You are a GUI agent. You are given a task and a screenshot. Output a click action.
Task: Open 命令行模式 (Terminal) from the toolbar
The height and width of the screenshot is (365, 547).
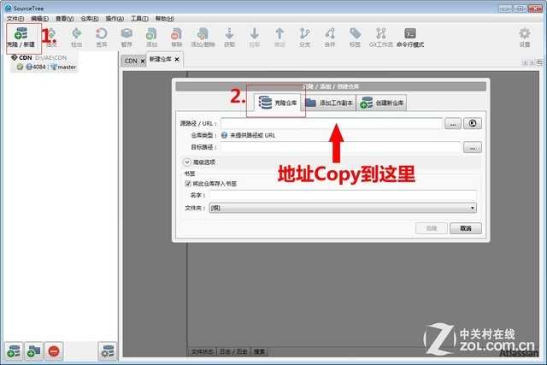[x=410, y=36]
